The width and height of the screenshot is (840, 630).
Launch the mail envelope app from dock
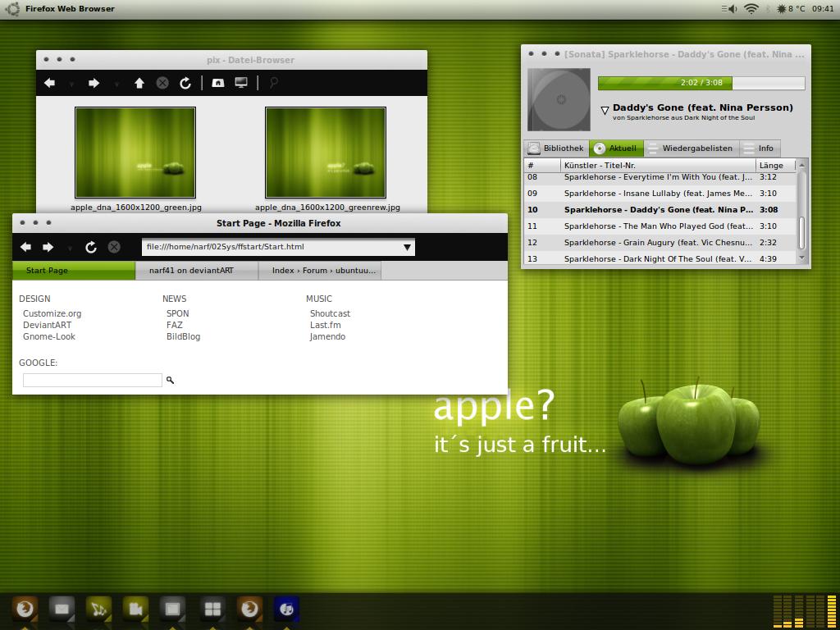[62, 609]
